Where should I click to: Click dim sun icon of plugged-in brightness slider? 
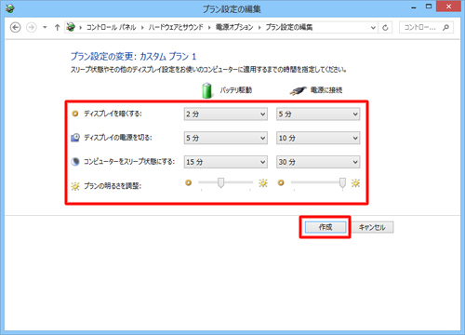tap(281, 182)
